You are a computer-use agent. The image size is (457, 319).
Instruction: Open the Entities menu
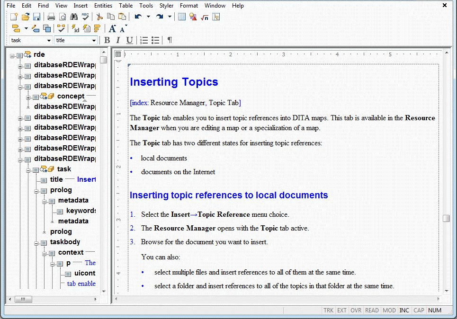[x=103, y=6]
